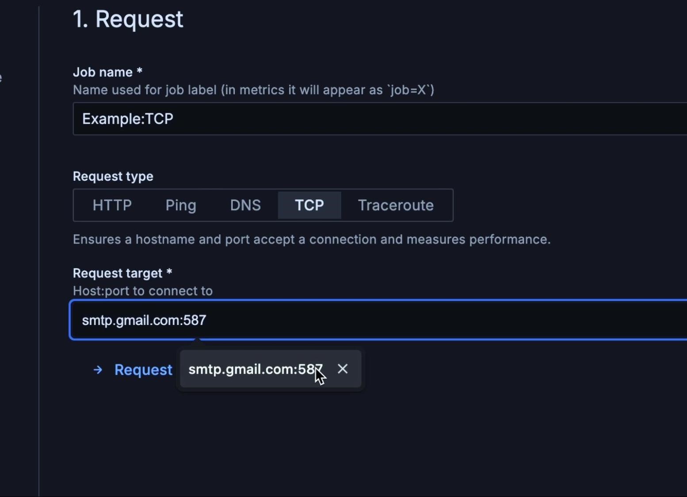
Task: Click the 'Job name *' label
Action: (107, 72)
